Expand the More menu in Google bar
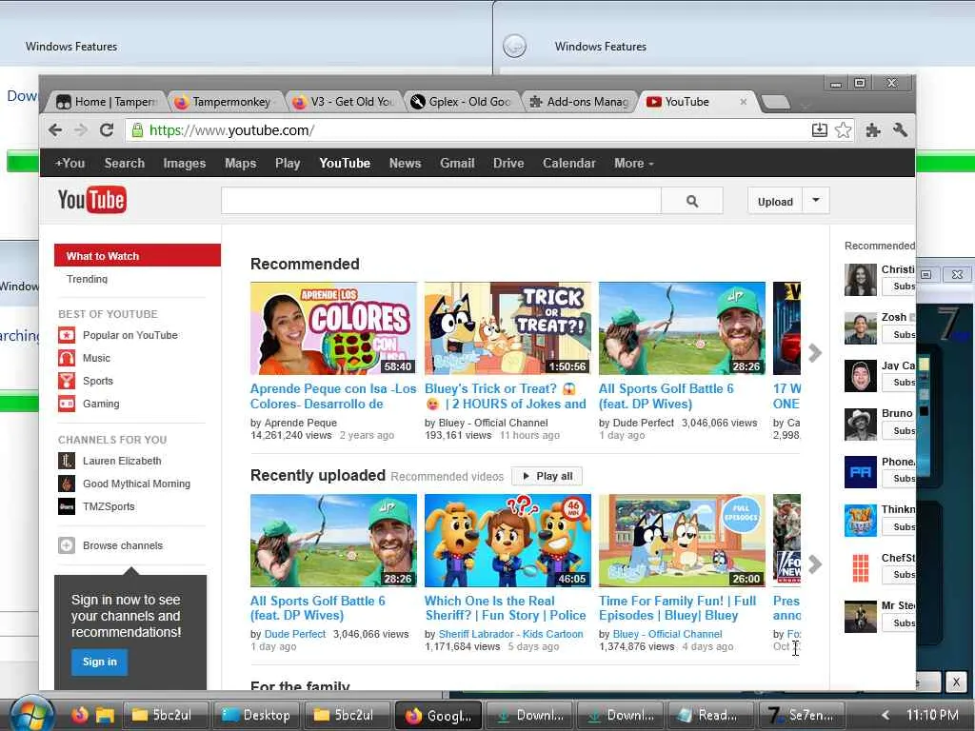Image resolution: width=975 pixels, height=731 pixels. (x=633, y=163)
